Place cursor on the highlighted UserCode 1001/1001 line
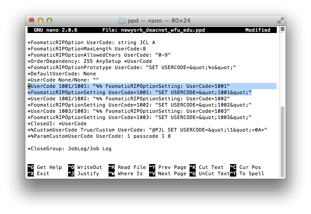Image resolution: width=311 pixels, height=214 pixels. pyautogui.click(x=128, y=86)
